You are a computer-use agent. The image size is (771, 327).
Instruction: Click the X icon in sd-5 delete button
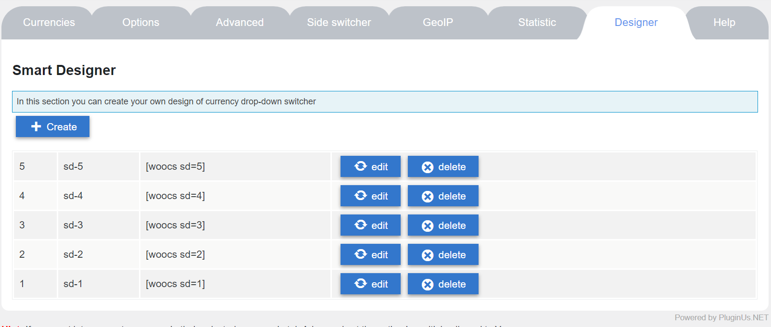[428, 167]
